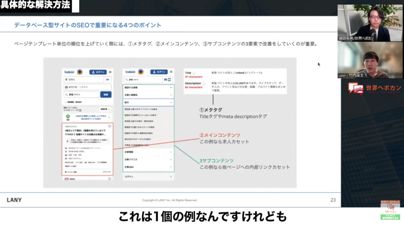Click the small button at the location field's right end

pos(107,80)
